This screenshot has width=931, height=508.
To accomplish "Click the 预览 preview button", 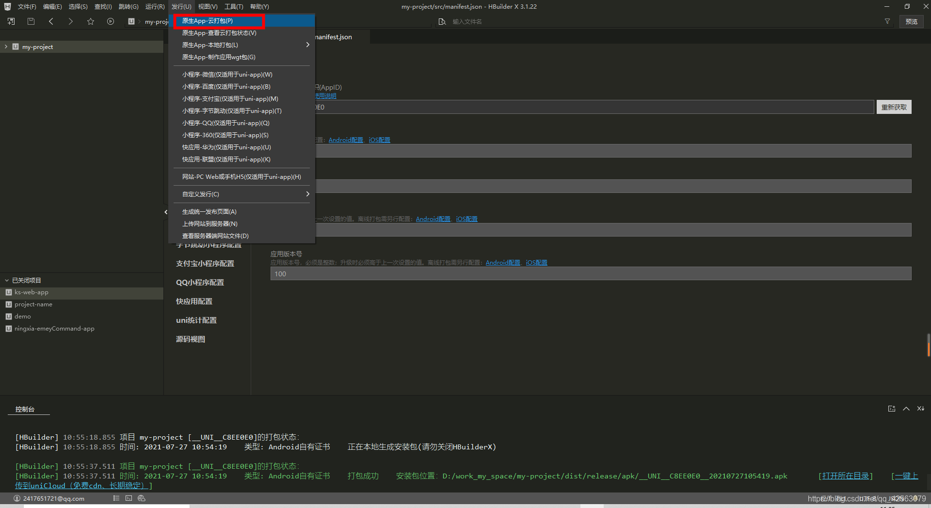I will coord(911,21).
